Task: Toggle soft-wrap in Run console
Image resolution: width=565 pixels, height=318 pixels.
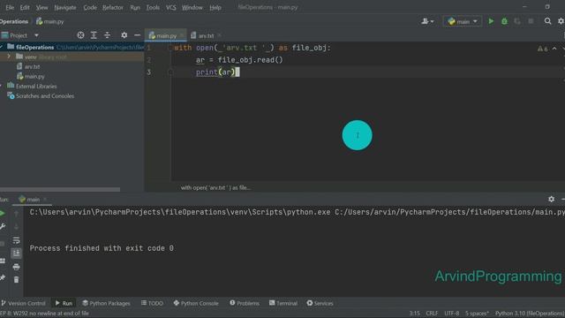Action: tap(16, 240)
